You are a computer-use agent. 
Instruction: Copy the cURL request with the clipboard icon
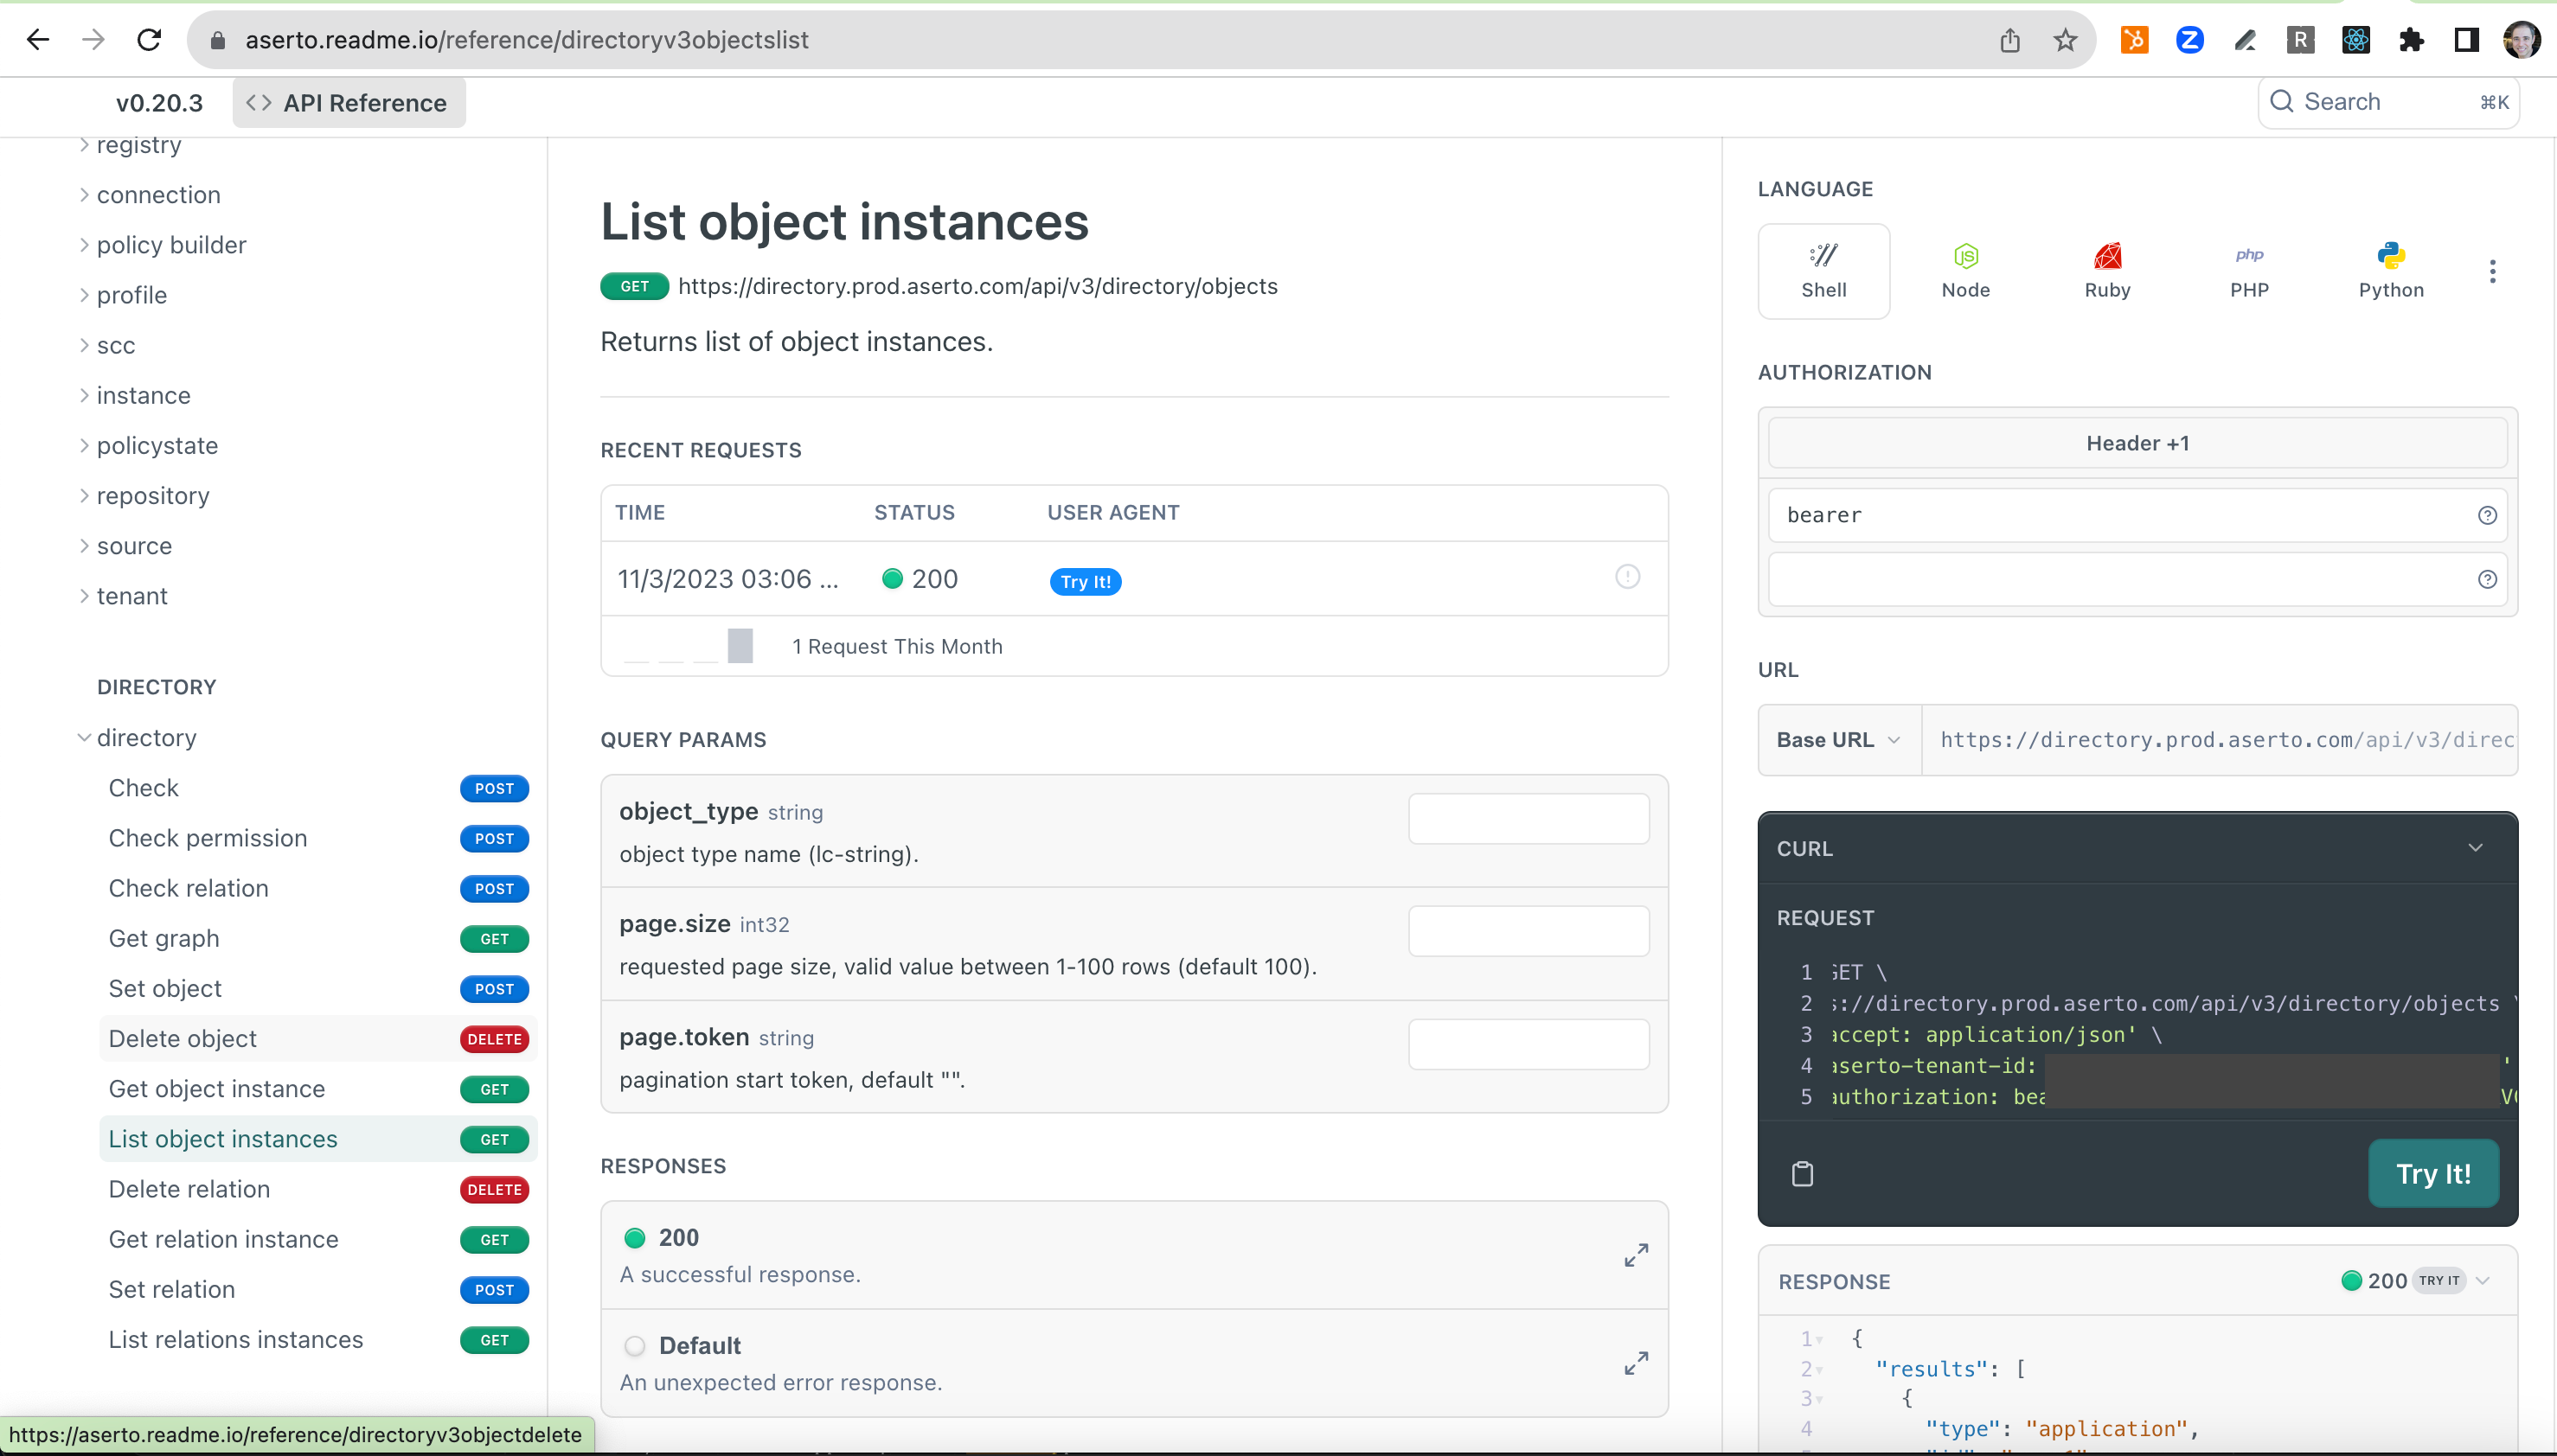[1802, 1174]
